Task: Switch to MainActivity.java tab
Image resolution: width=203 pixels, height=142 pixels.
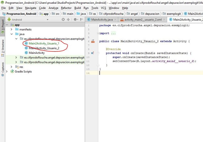Action: (x=102, y=20)
